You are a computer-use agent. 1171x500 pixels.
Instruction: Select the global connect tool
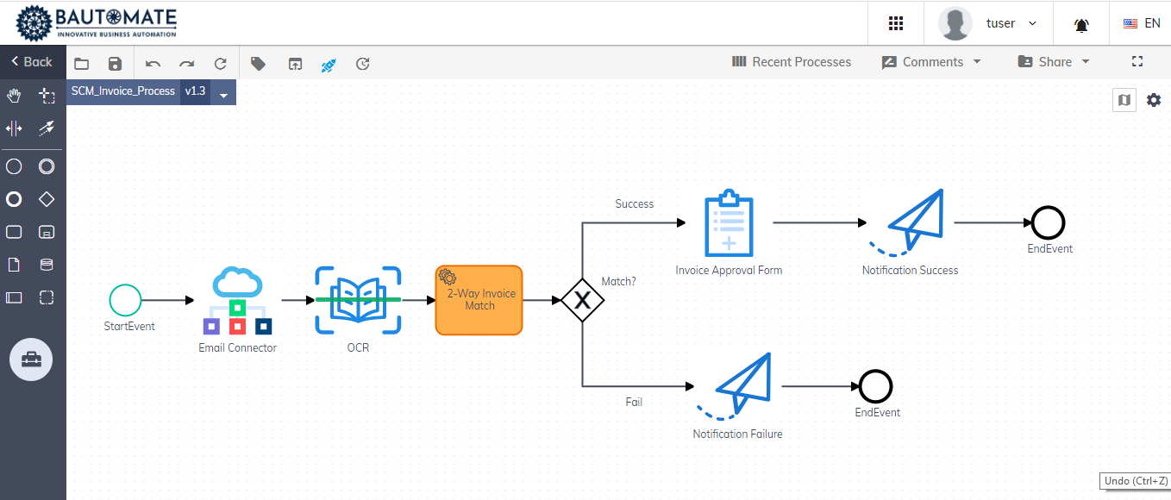click(x=47, y=128)
